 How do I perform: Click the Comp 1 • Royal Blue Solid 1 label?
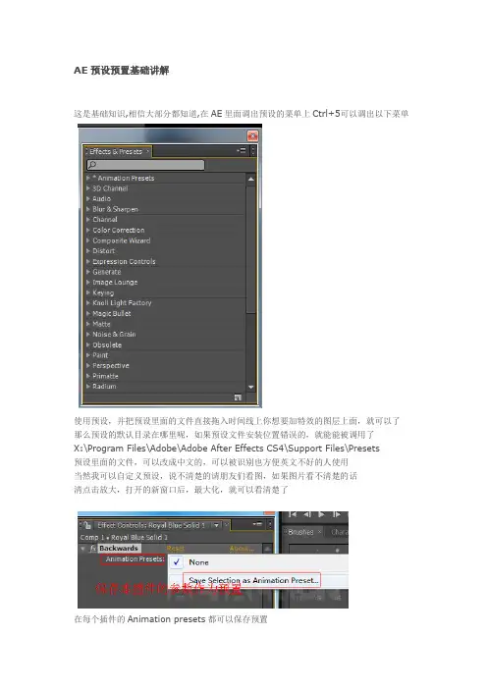124,538
